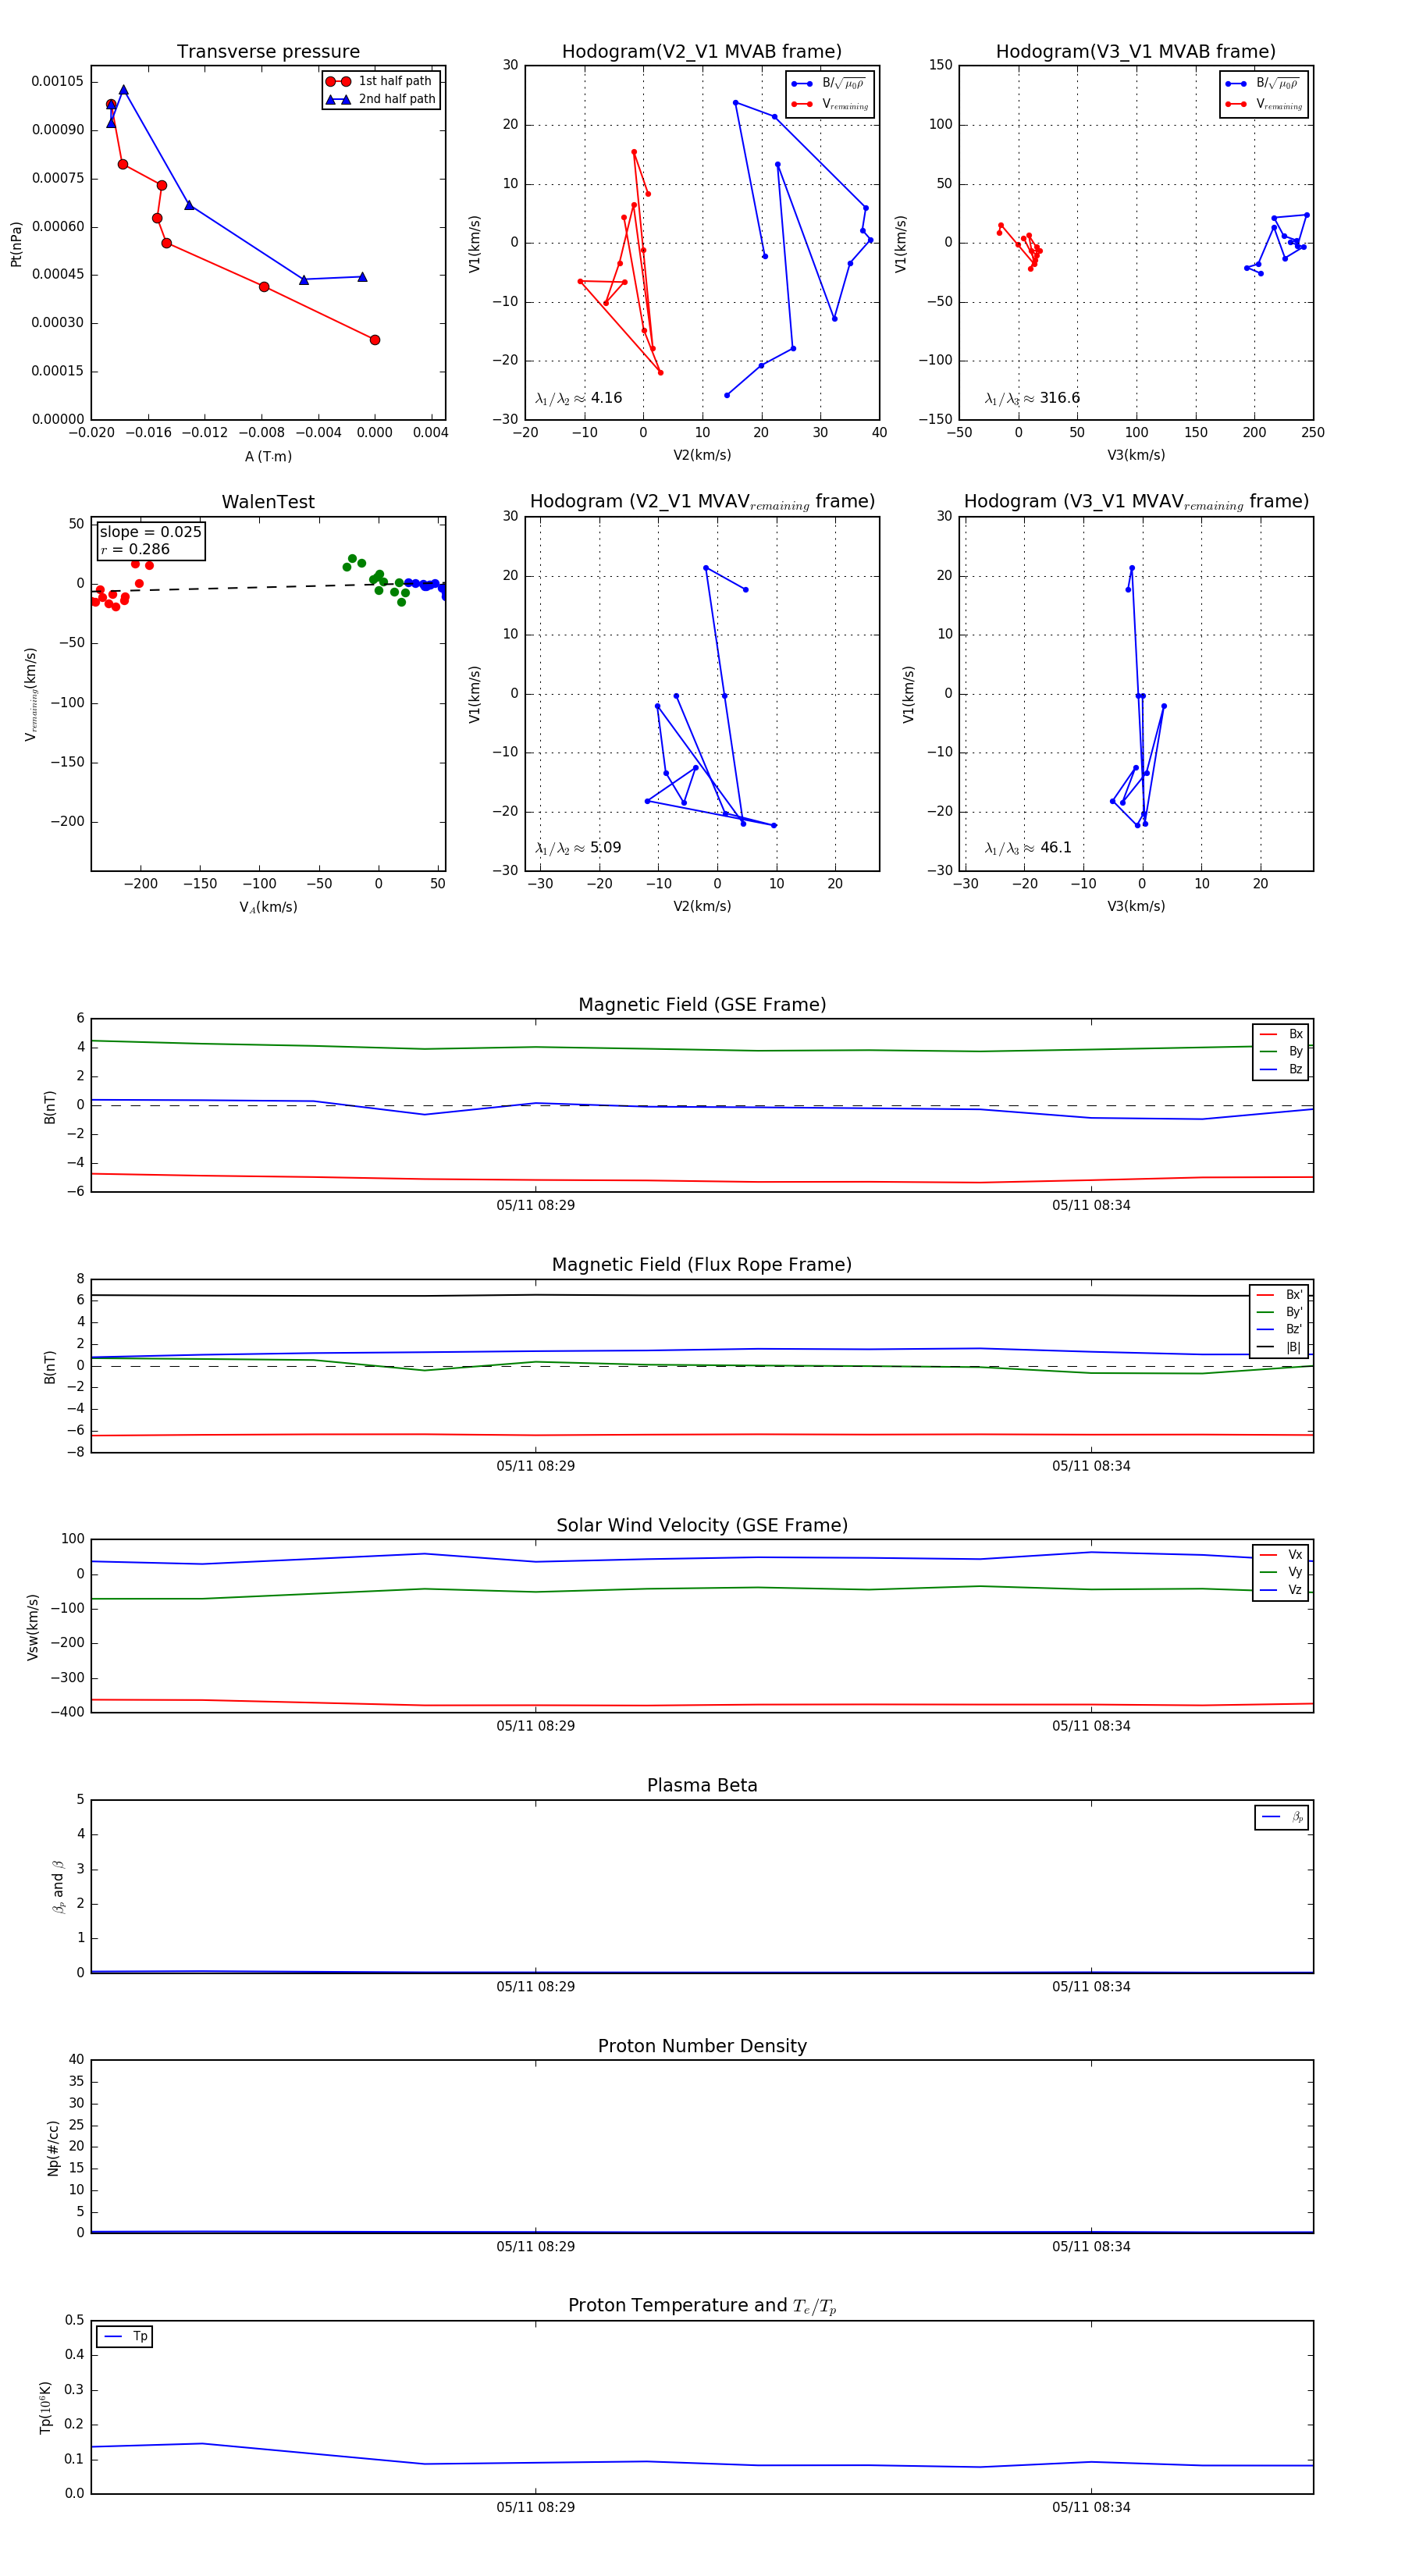Image resolution: width=1405 pixels, height=2576 pixels.
Task: Click the "V_A(km/s)" x-axis label of WalenTest
Action: tap(268, 907)
